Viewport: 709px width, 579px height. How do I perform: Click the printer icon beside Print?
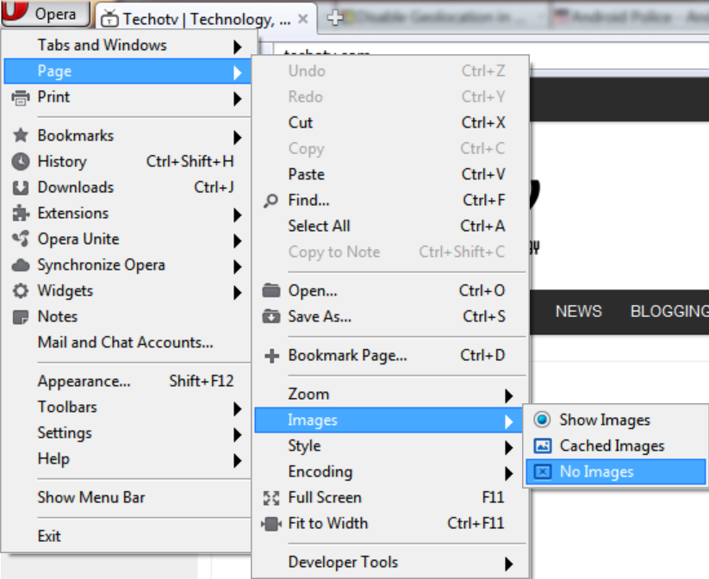pyautogui.click(x=21, y=97)
